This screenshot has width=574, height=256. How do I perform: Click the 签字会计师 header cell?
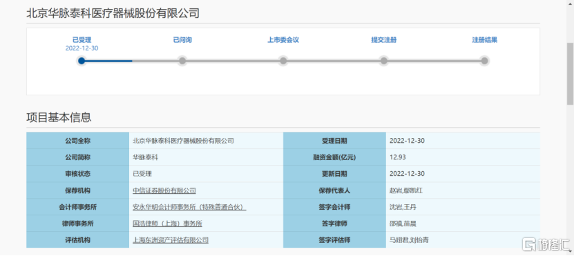coord(334,207)
